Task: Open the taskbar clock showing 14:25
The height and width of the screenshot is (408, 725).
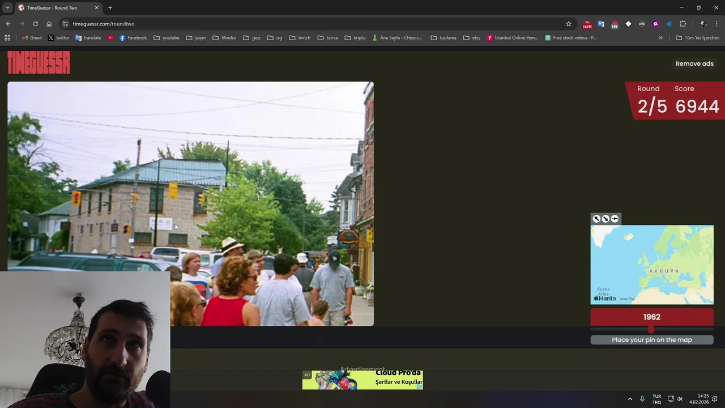Action: (x=699, y=399)
